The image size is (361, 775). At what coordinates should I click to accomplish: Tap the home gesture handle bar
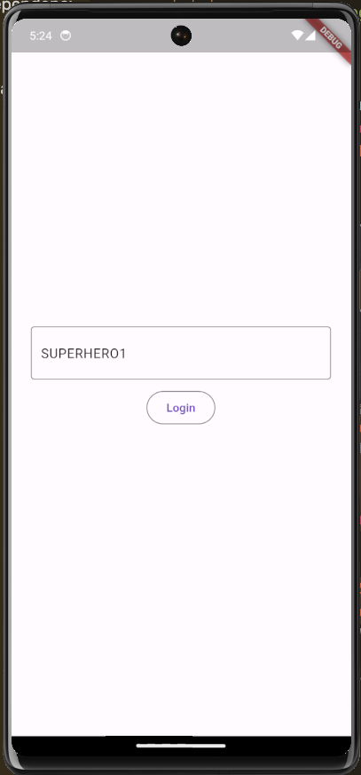[x=181, y=746]
